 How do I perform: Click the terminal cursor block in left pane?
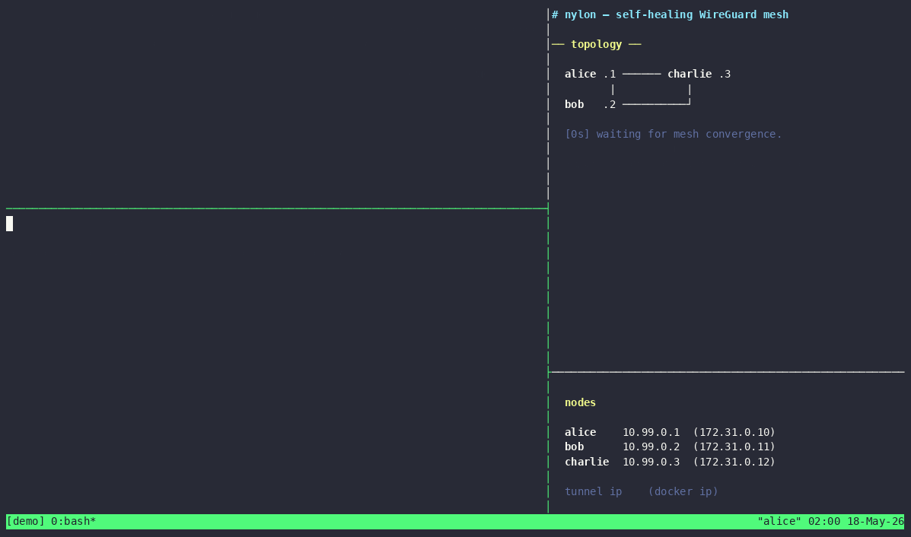point(9,224)
